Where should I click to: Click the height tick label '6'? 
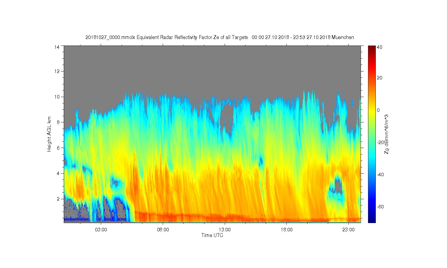[58, 148]
